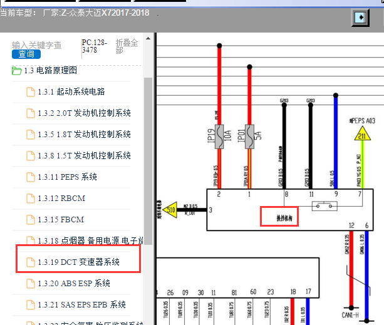Click the file icon beside 1.3.11 PEPS 系统
Screen dimensions: 384x325
click(x=30, y=177)
